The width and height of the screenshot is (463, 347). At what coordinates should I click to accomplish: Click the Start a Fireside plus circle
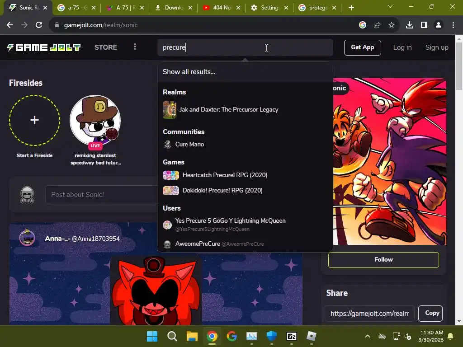point(34,120)
